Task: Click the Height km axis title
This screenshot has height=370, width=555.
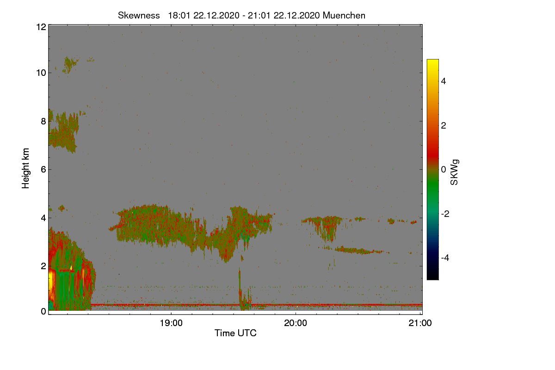Action: coord(26,168)
